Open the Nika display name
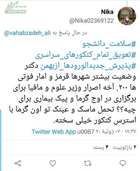 [107, 12]
